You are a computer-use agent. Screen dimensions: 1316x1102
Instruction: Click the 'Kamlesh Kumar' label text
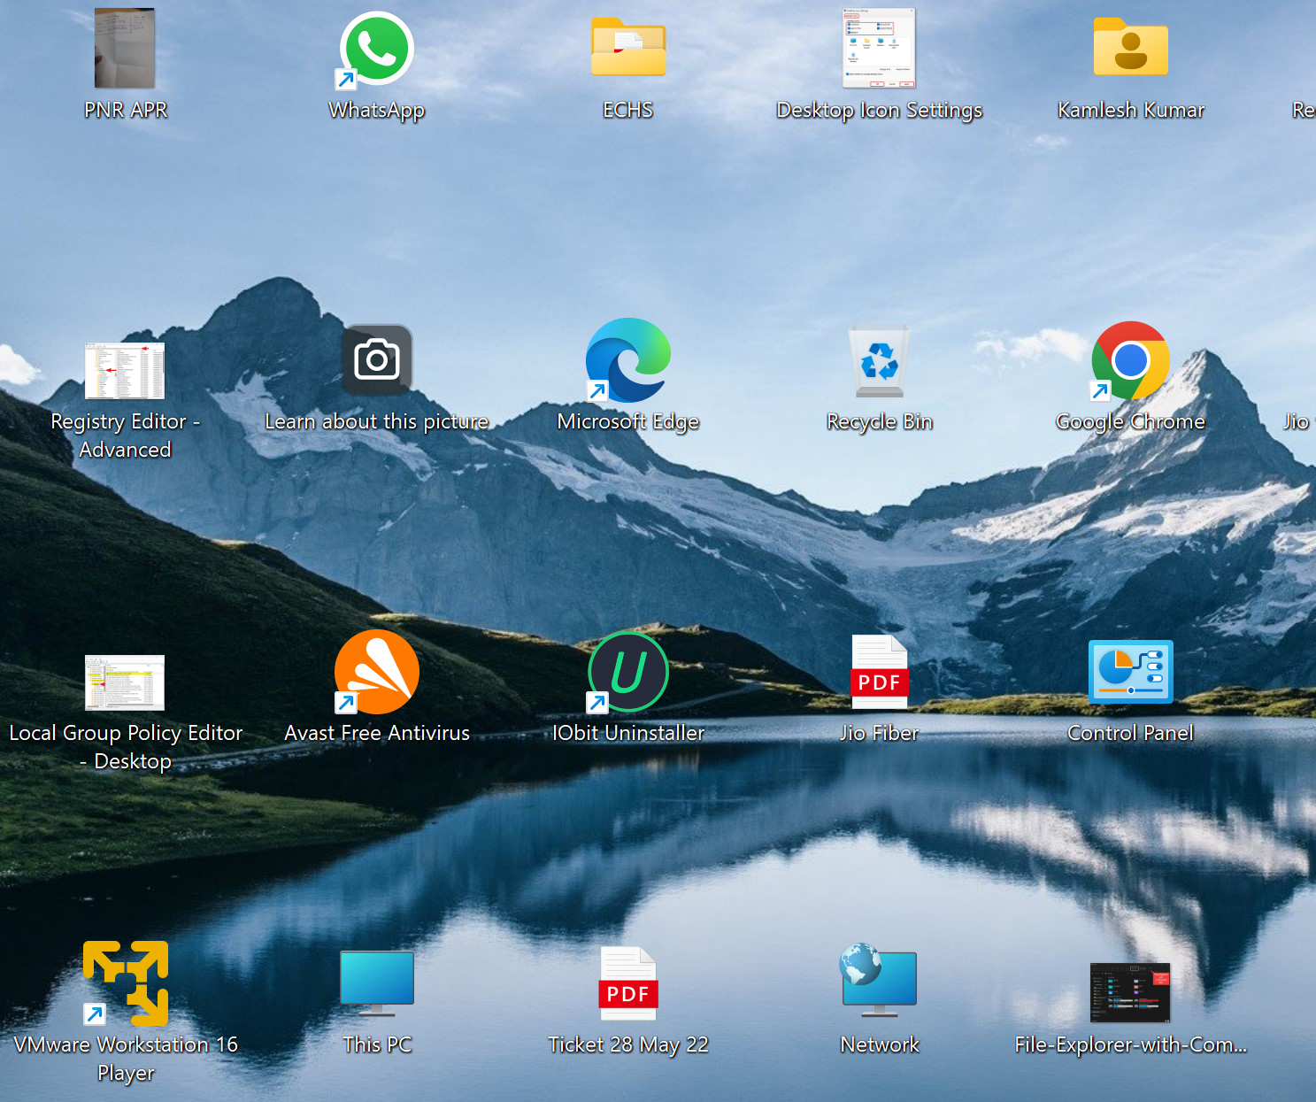[x=1131, y=110]
